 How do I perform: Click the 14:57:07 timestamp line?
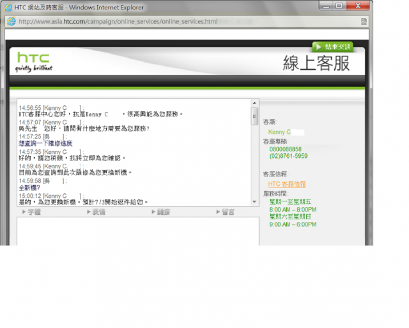click(51, 122)
